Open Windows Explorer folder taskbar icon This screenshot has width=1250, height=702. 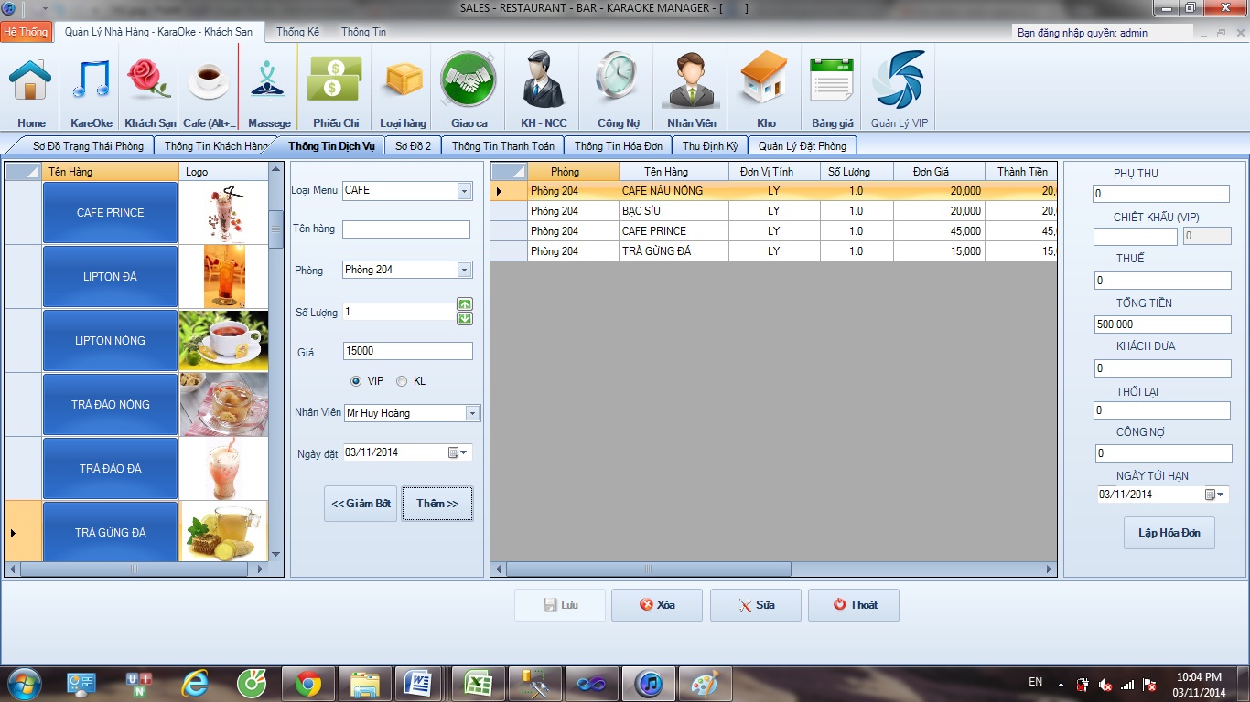click(x=363, y=684)
